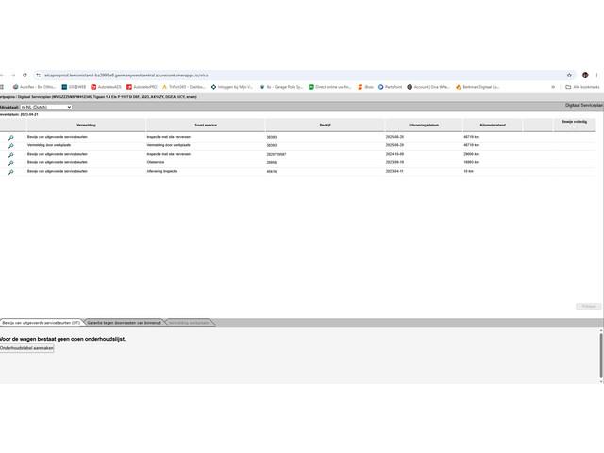
Task: Click the Soort service column header
Action: (x=206, y=126)
